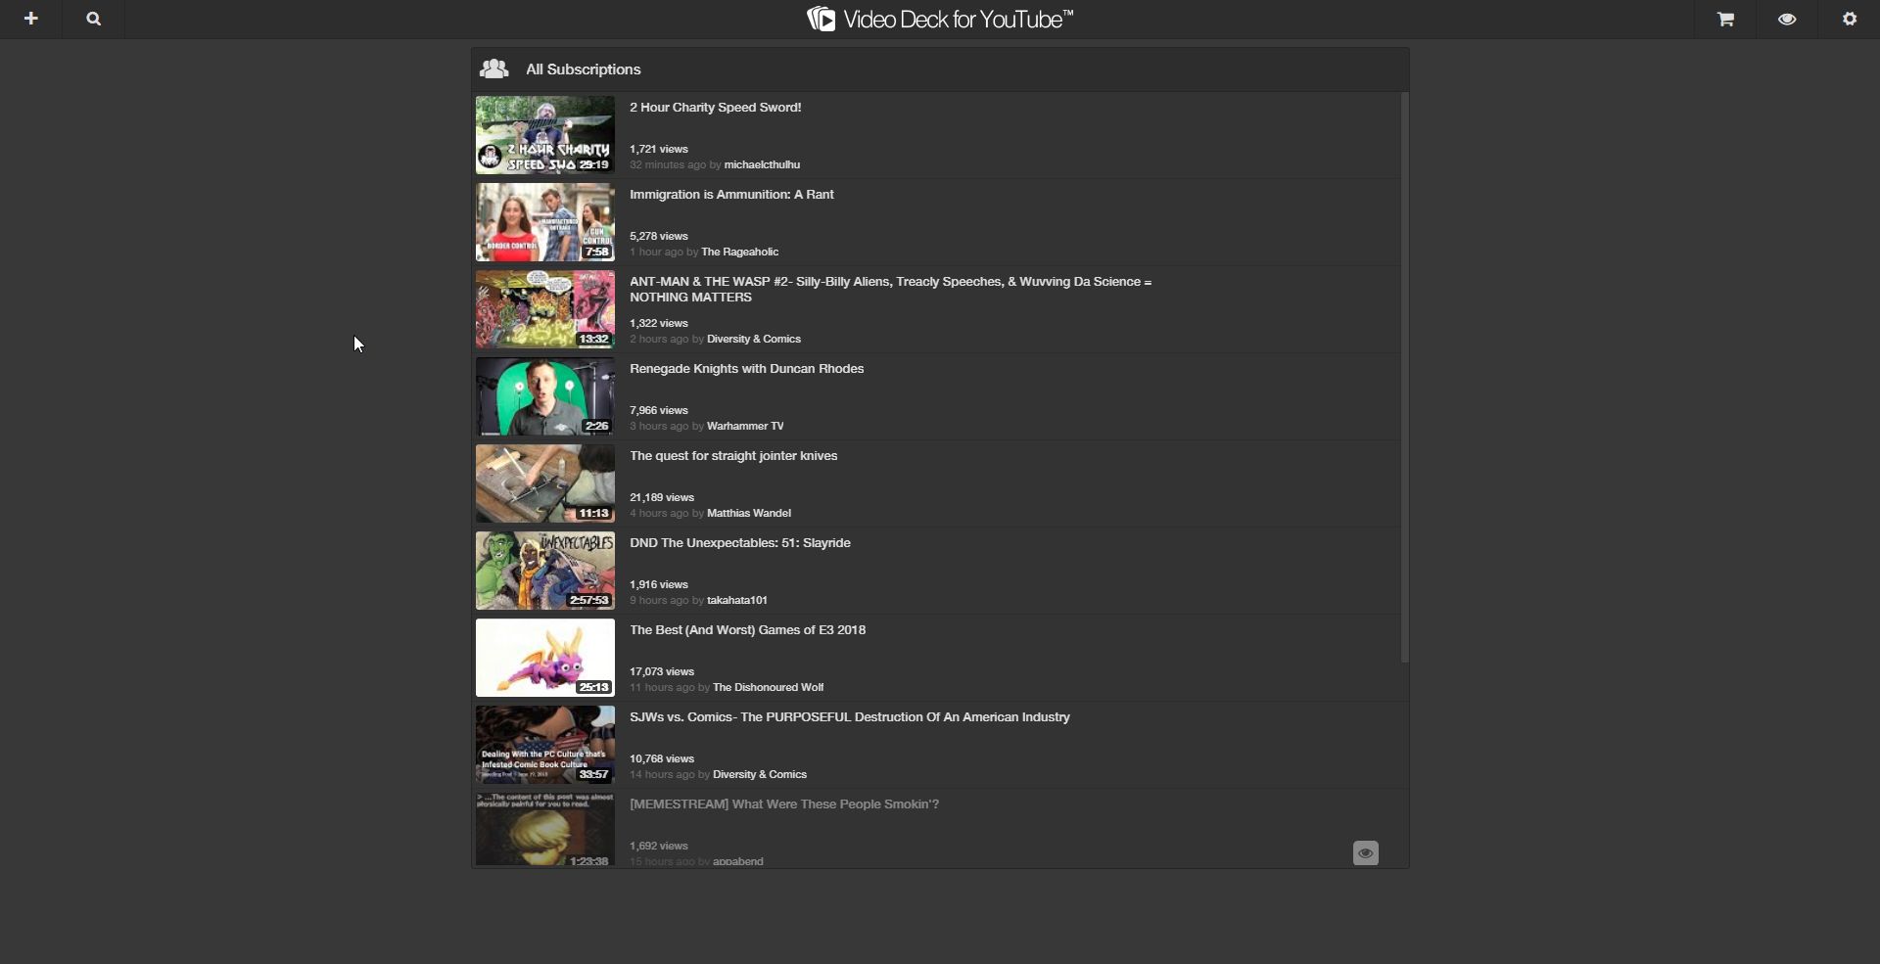1880x964 pixels.
Task: Visit channel takahata101
Action: tap(737, 600)
